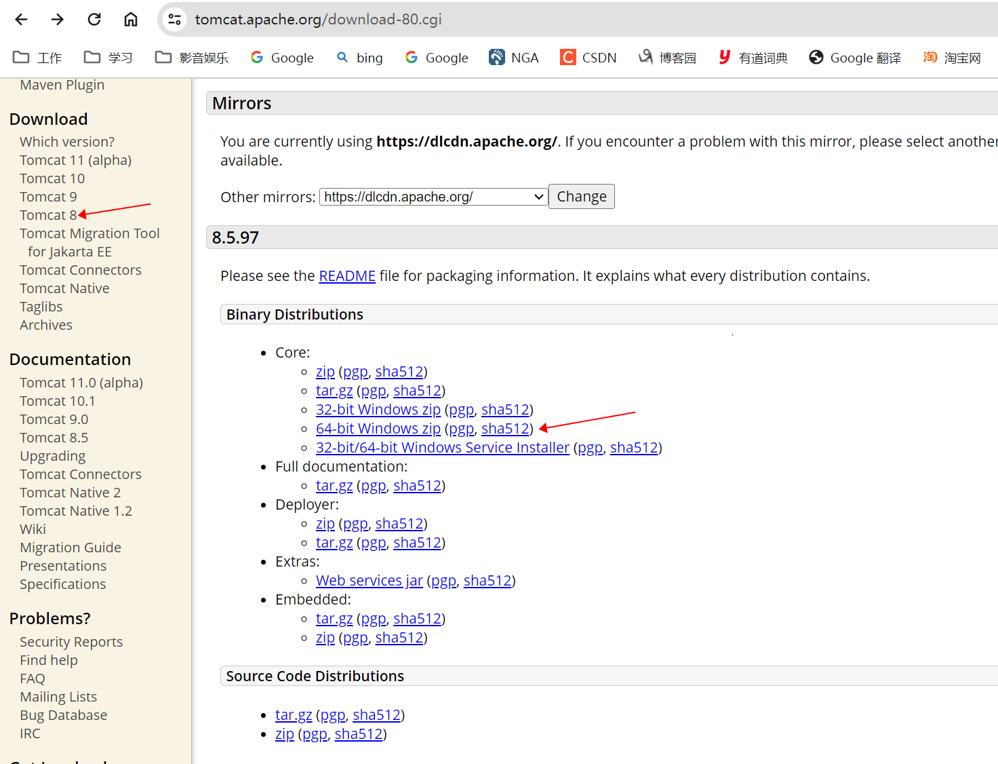
Task: Expand the Other mirrors dropdown
Action: click(433, 197)
